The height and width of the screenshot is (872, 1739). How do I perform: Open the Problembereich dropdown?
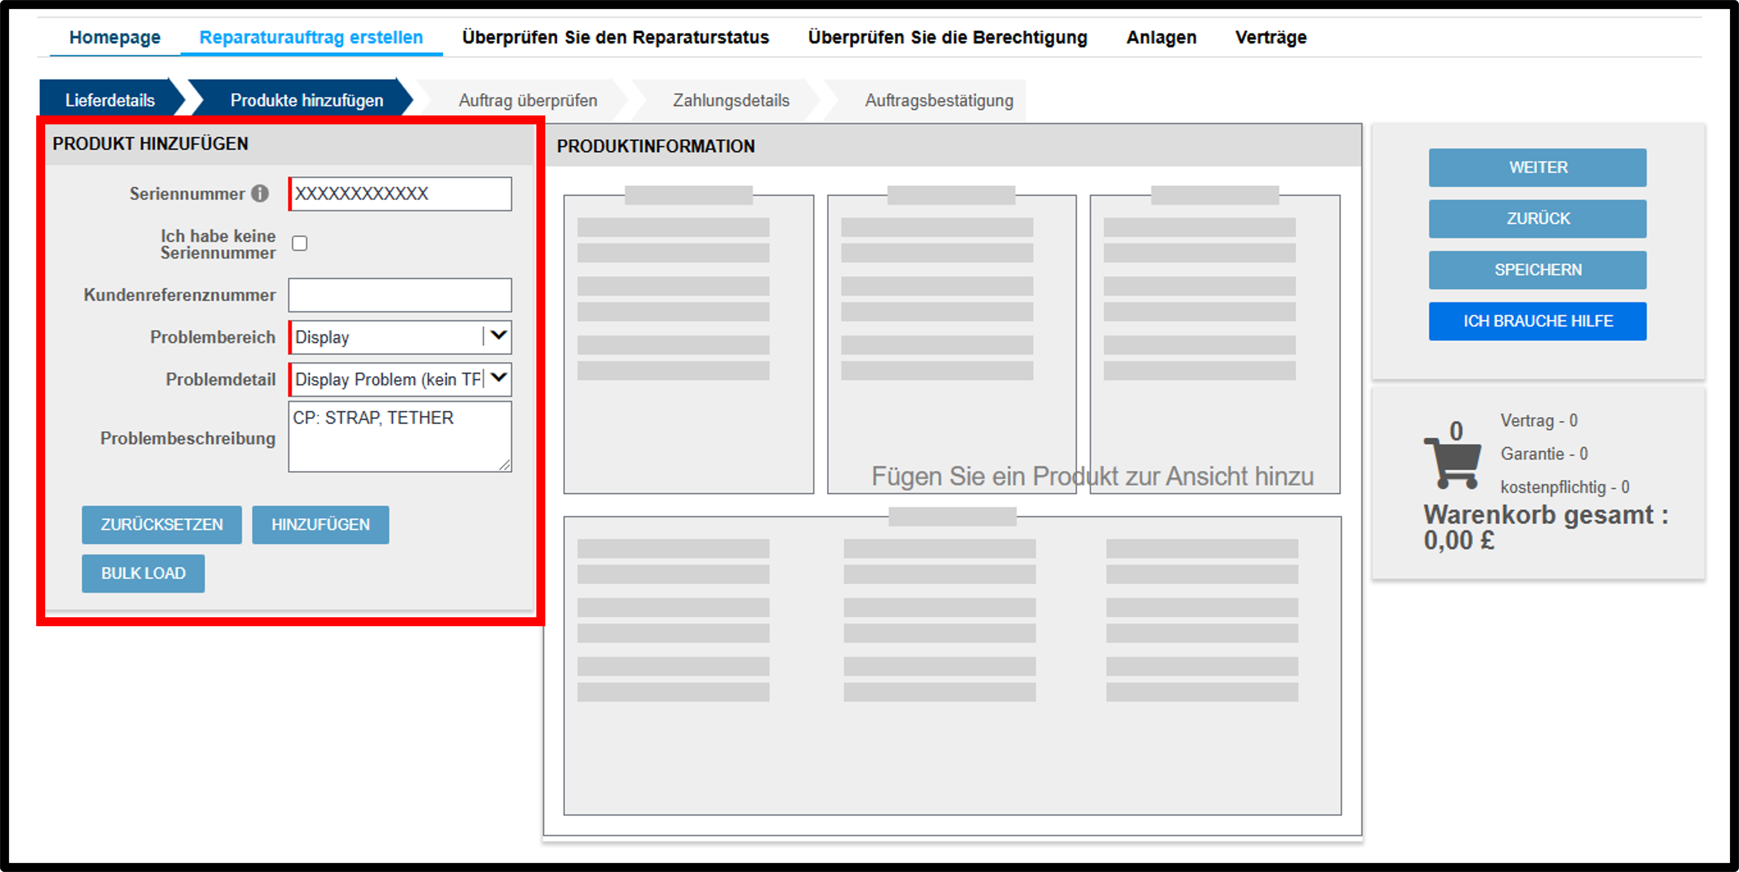pyautogui.click(x=400, y=337)
